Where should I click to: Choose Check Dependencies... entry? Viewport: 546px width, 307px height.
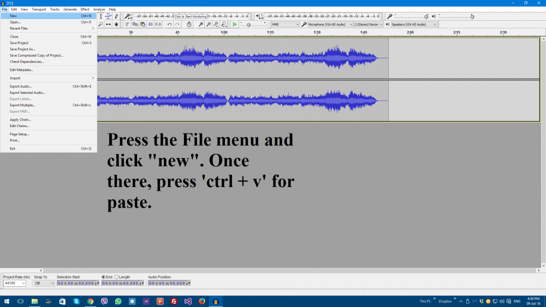click(49, 62)
